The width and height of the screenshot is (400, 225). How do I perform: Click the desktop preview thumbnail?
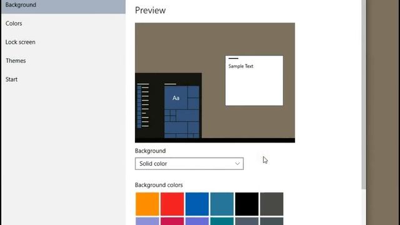click(x=215, y=82)
